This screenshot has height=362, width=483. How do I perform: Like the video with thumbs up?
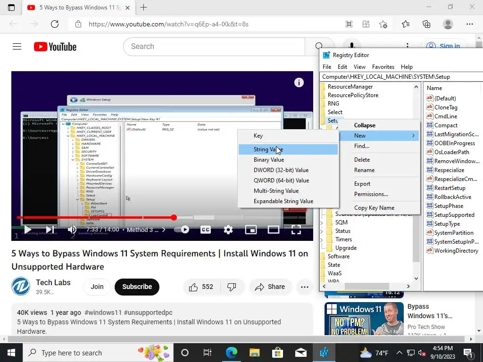point(201,287)
